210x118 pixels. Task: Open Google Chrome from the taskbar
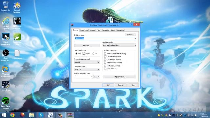pos(12,115)
